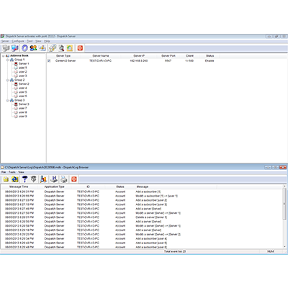Image resolution: width=288 pixels, height=288 pixels.
Task: Click the blue funnel filter icon in Log Browser
Action: [x=24, y=179]
